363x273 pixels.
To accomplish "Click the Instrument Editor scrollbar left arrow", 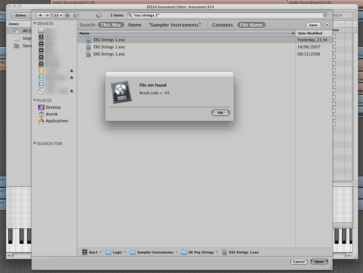I will click(x=9, y=256).
